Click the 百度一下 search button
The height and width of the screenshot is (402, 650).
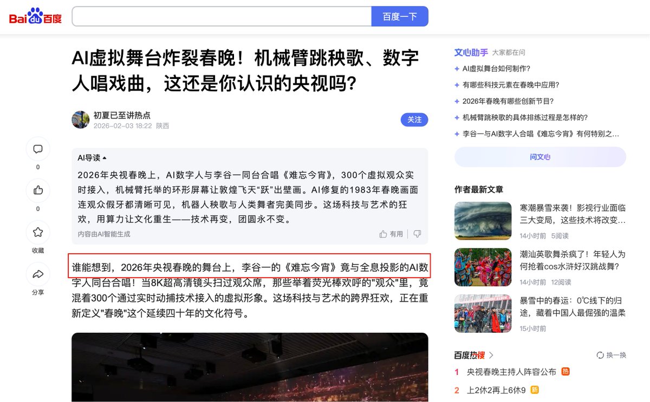400,16
